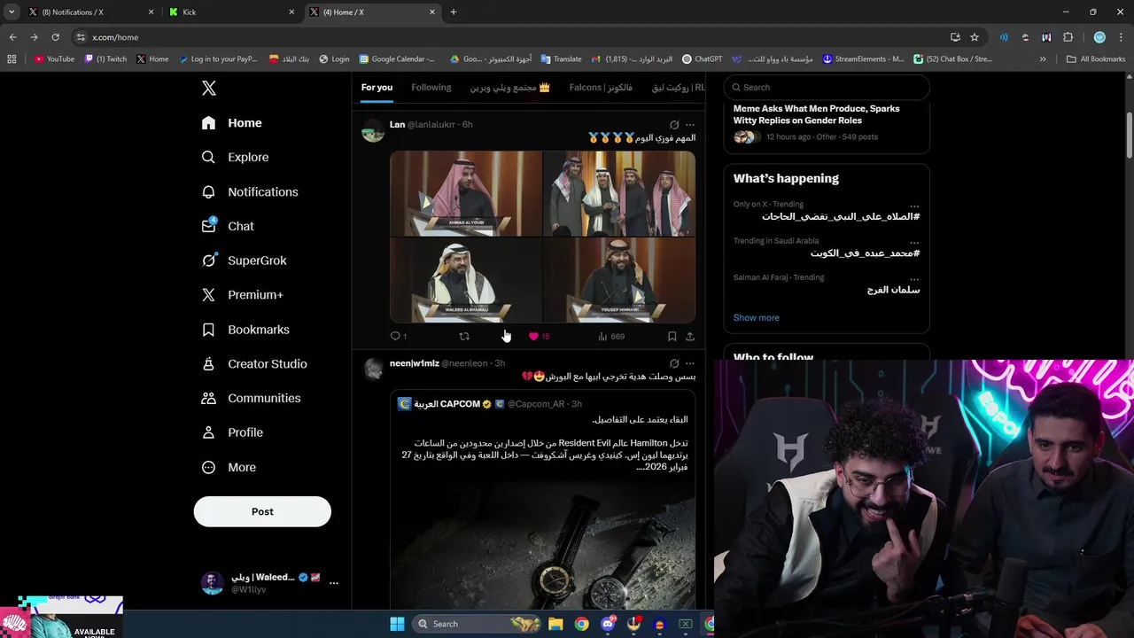
Task: Open Chrome profile avatar
Action: (1099, 37)
